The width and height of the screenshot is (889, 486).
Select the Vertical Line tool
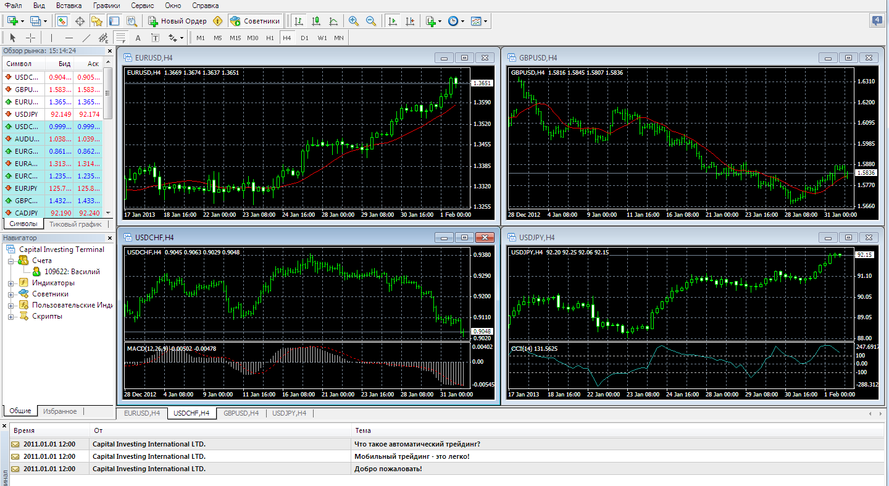click(x=51, y=38)
